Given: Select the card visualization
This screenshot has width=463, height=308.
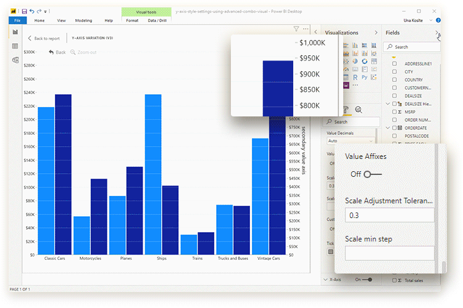Looking at the screenshot, I should coord(355,69).
